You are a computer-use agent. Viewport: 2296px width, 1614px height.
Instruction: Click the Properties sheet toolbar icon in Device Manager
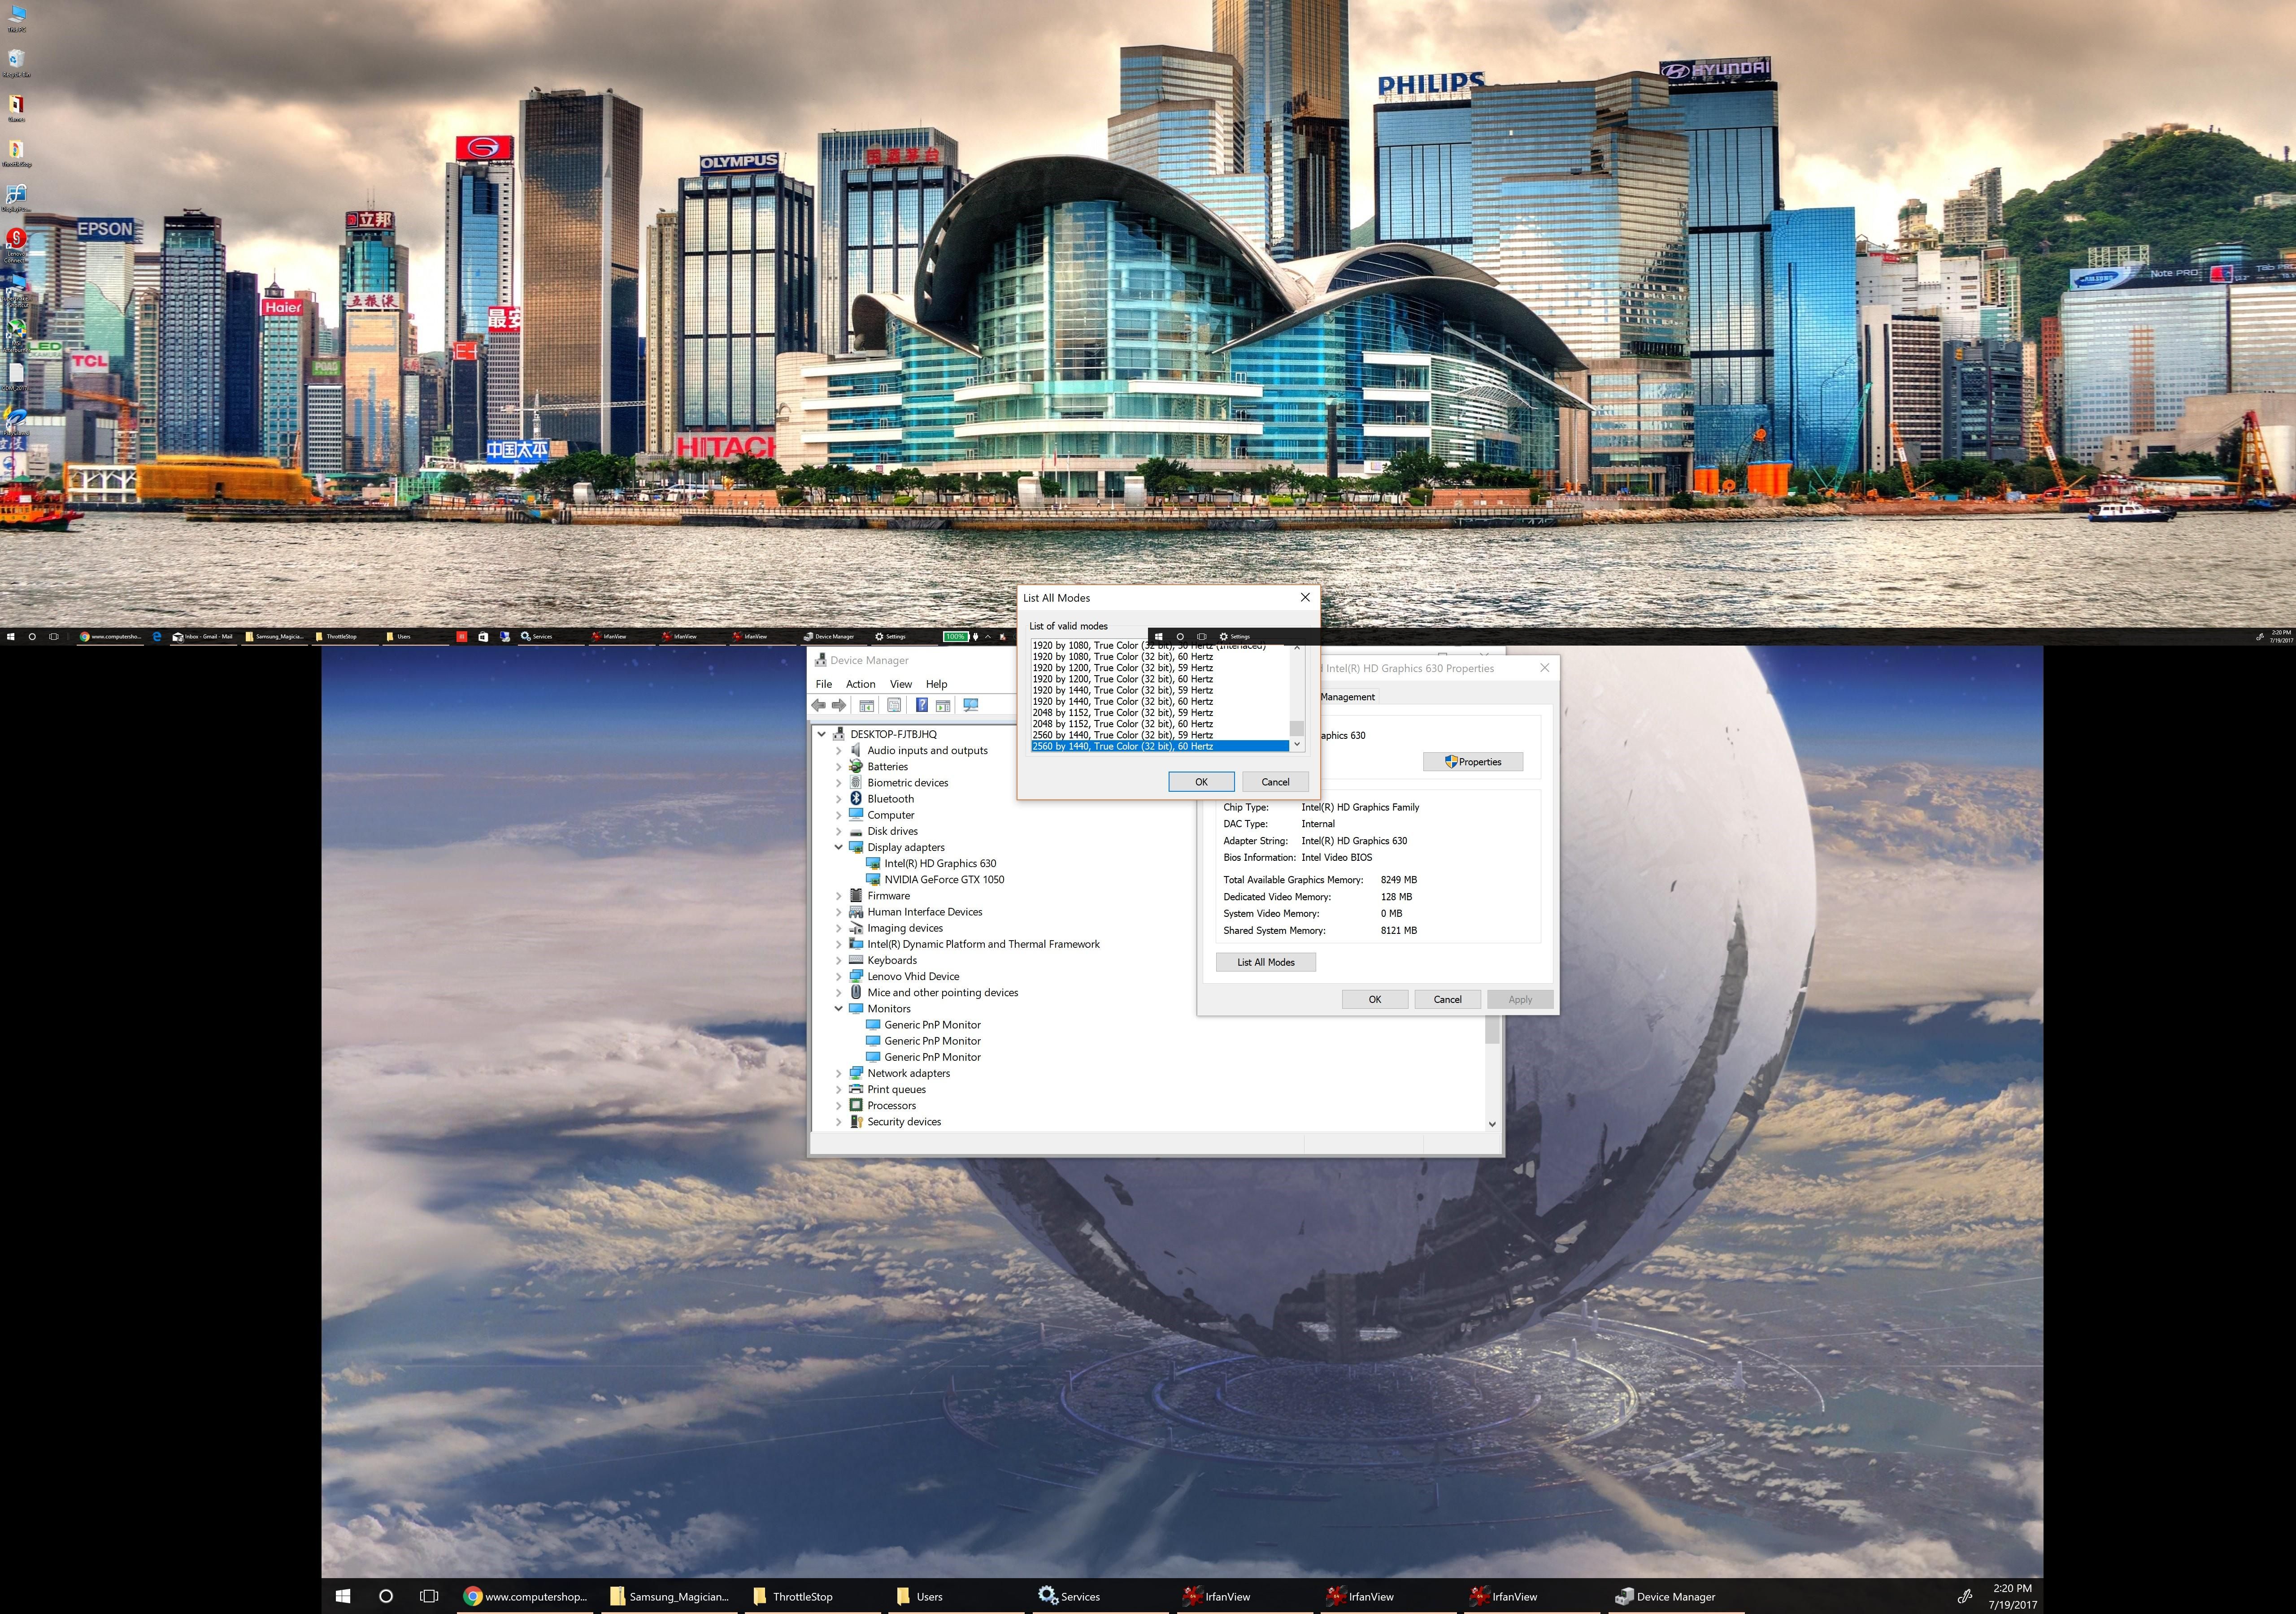pyautogui.click(x=894, y=705)
